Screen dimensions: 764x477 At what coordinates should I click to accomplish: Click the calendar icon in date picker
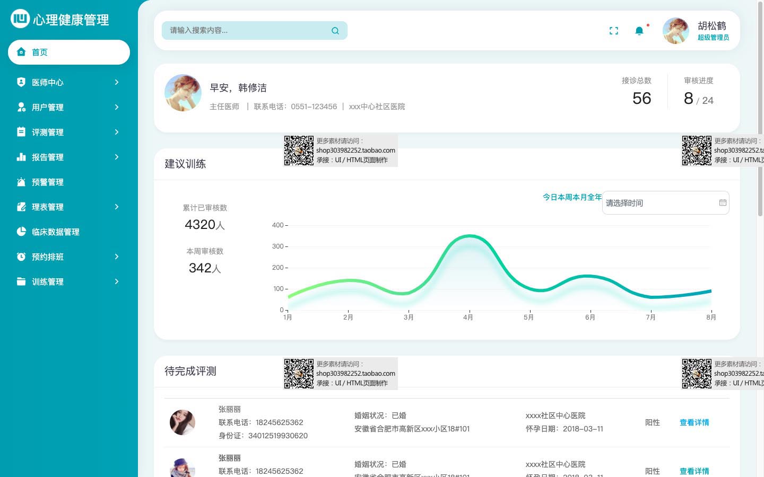723,203
